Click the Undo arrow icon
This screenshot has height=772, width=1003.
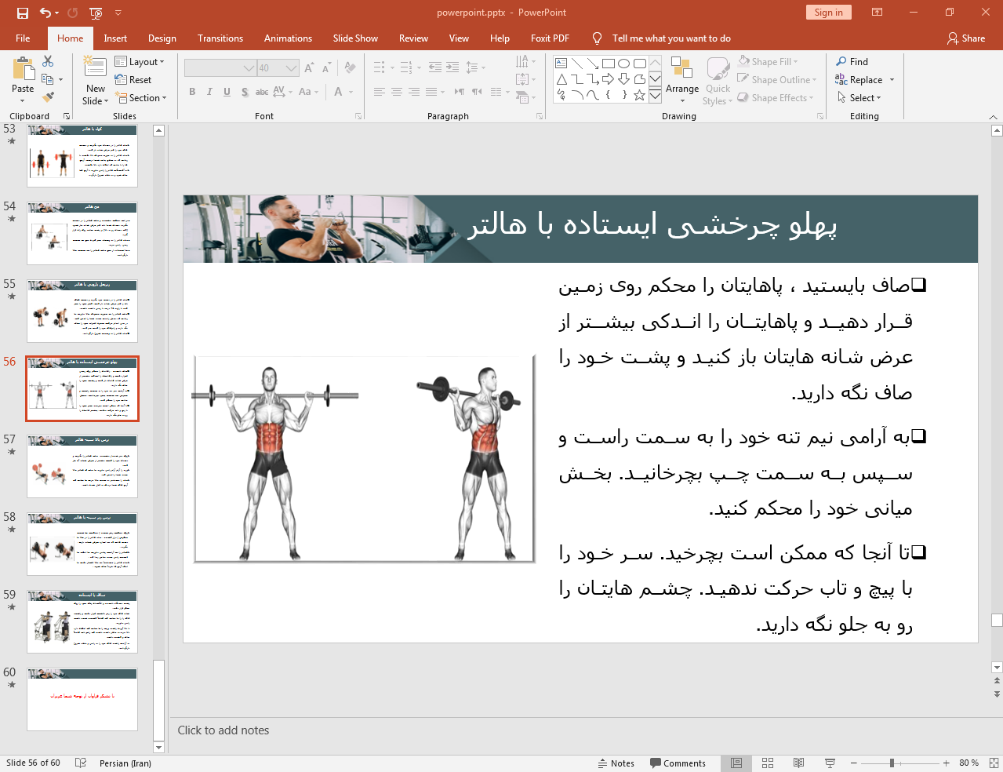click(45, 13)
